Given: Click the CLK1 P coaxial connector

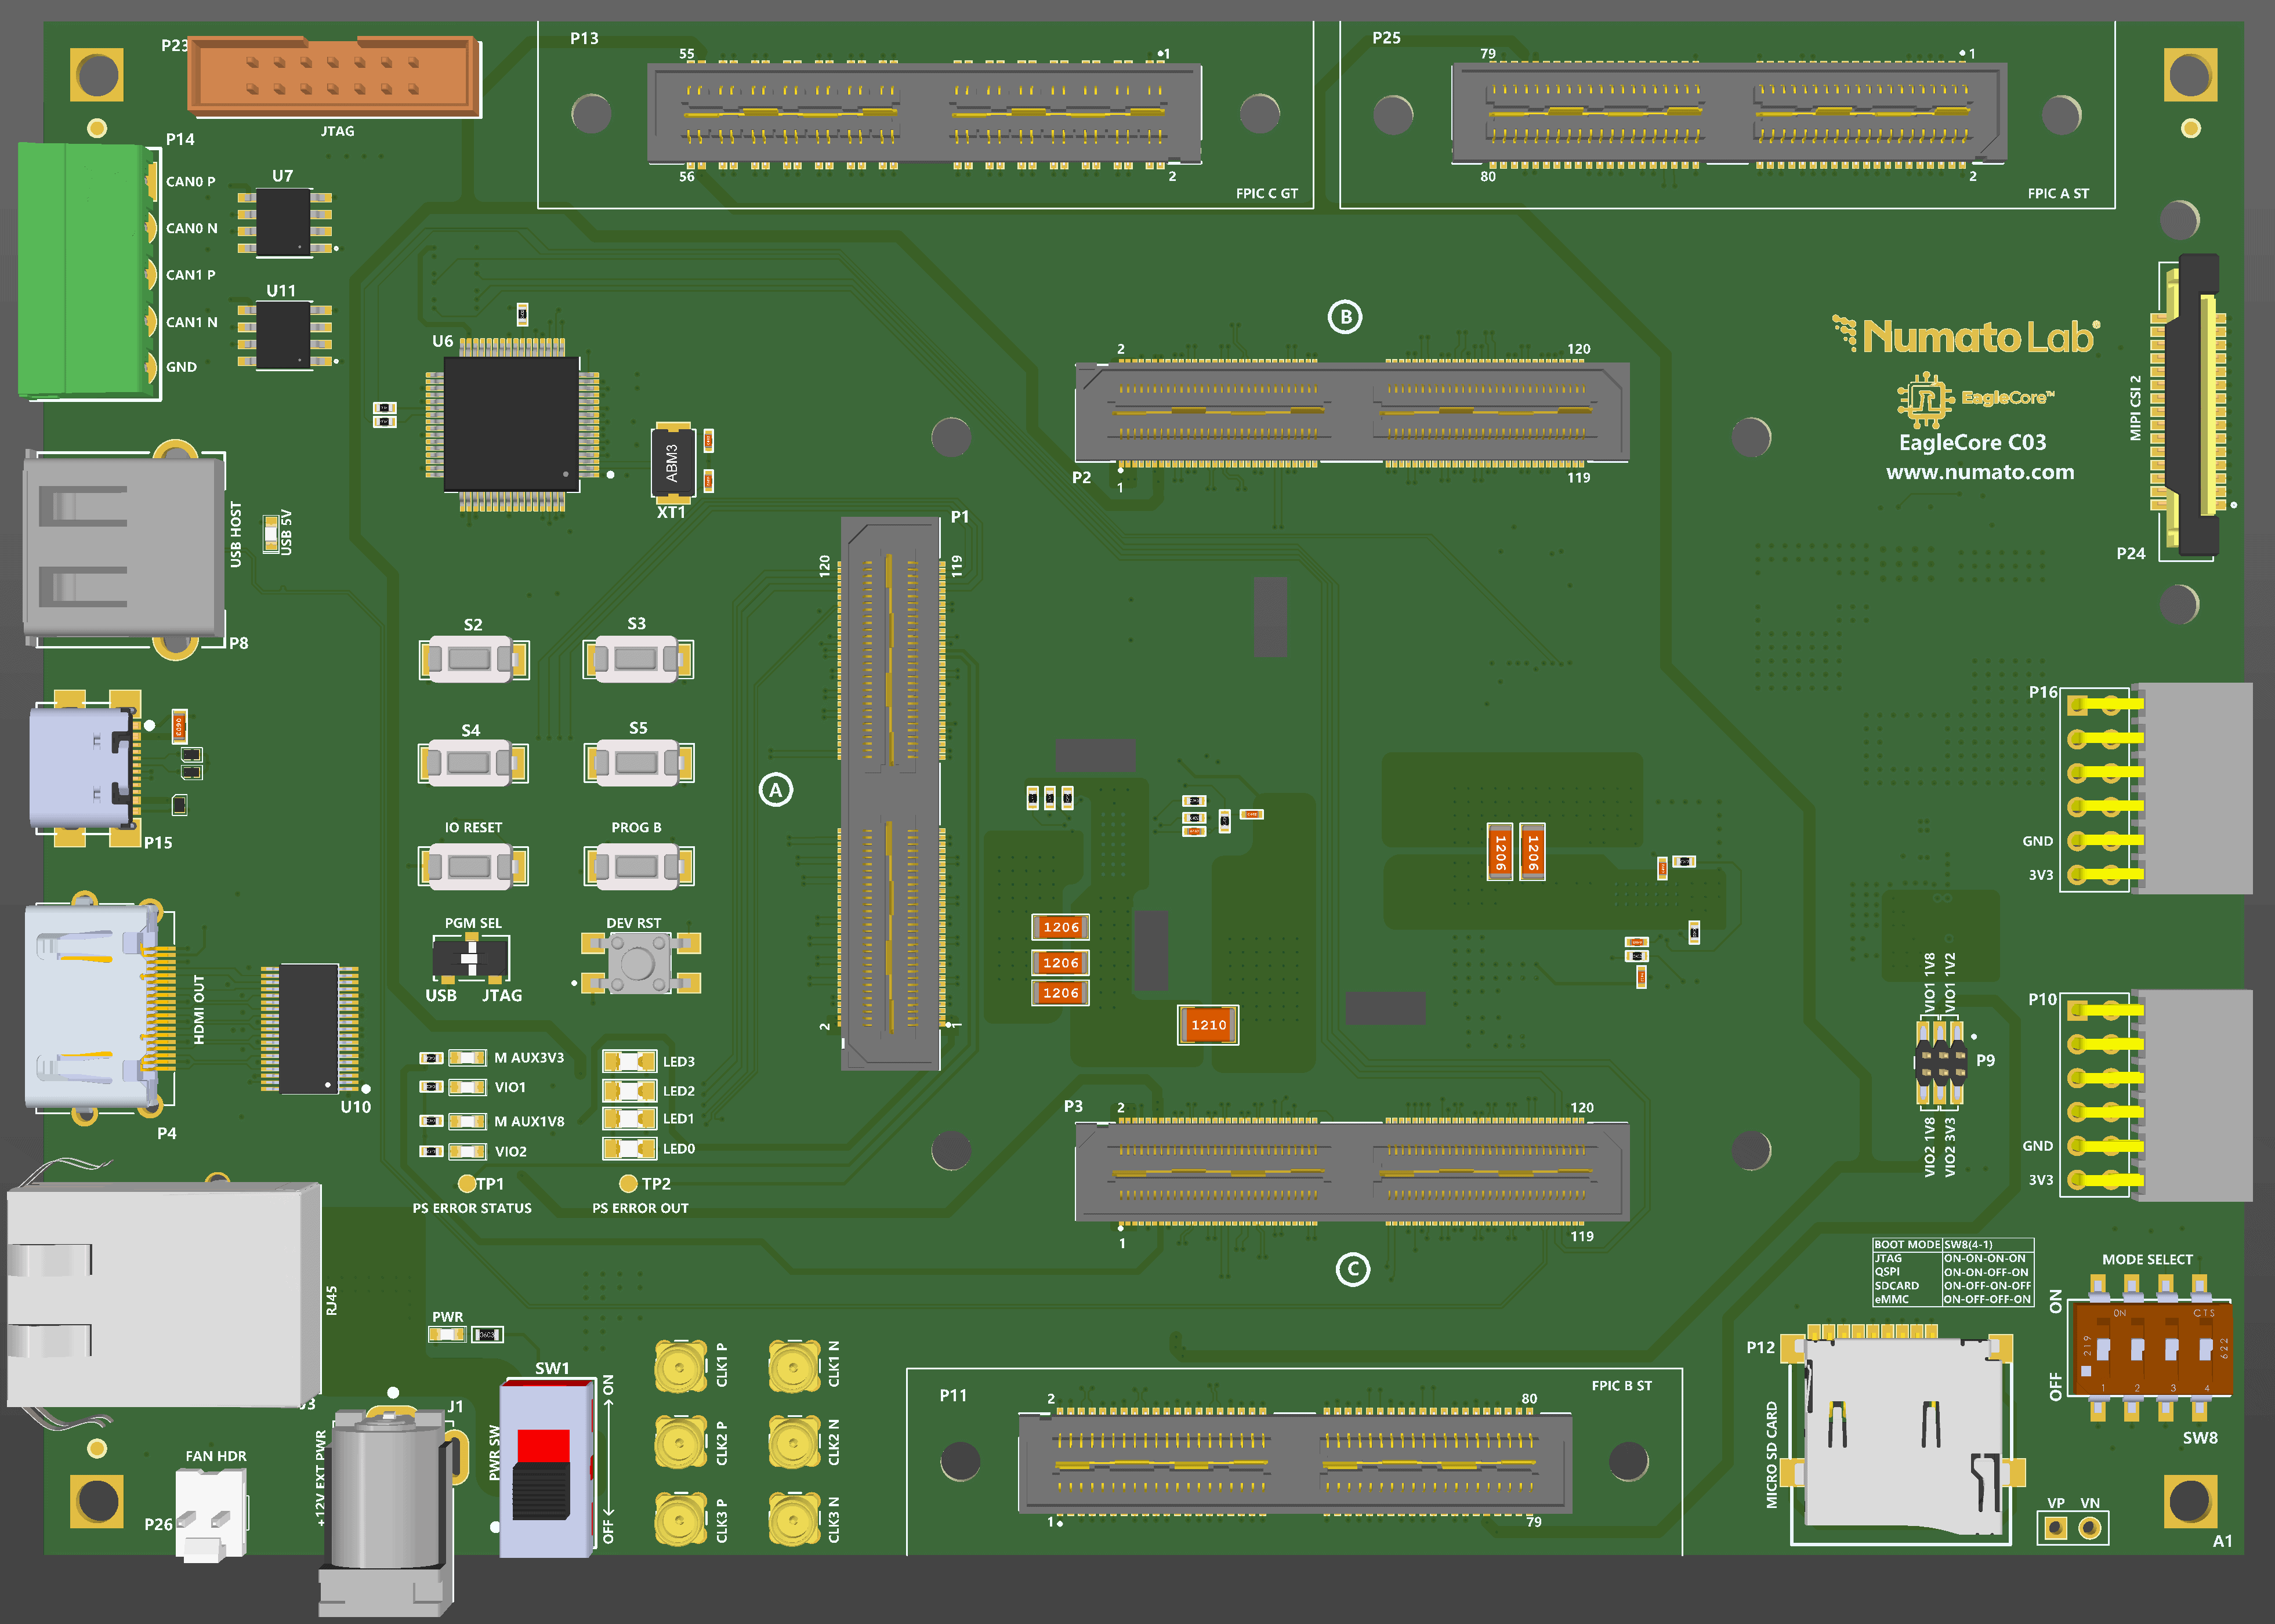Looking at the screenshot, I should 681,1366.
